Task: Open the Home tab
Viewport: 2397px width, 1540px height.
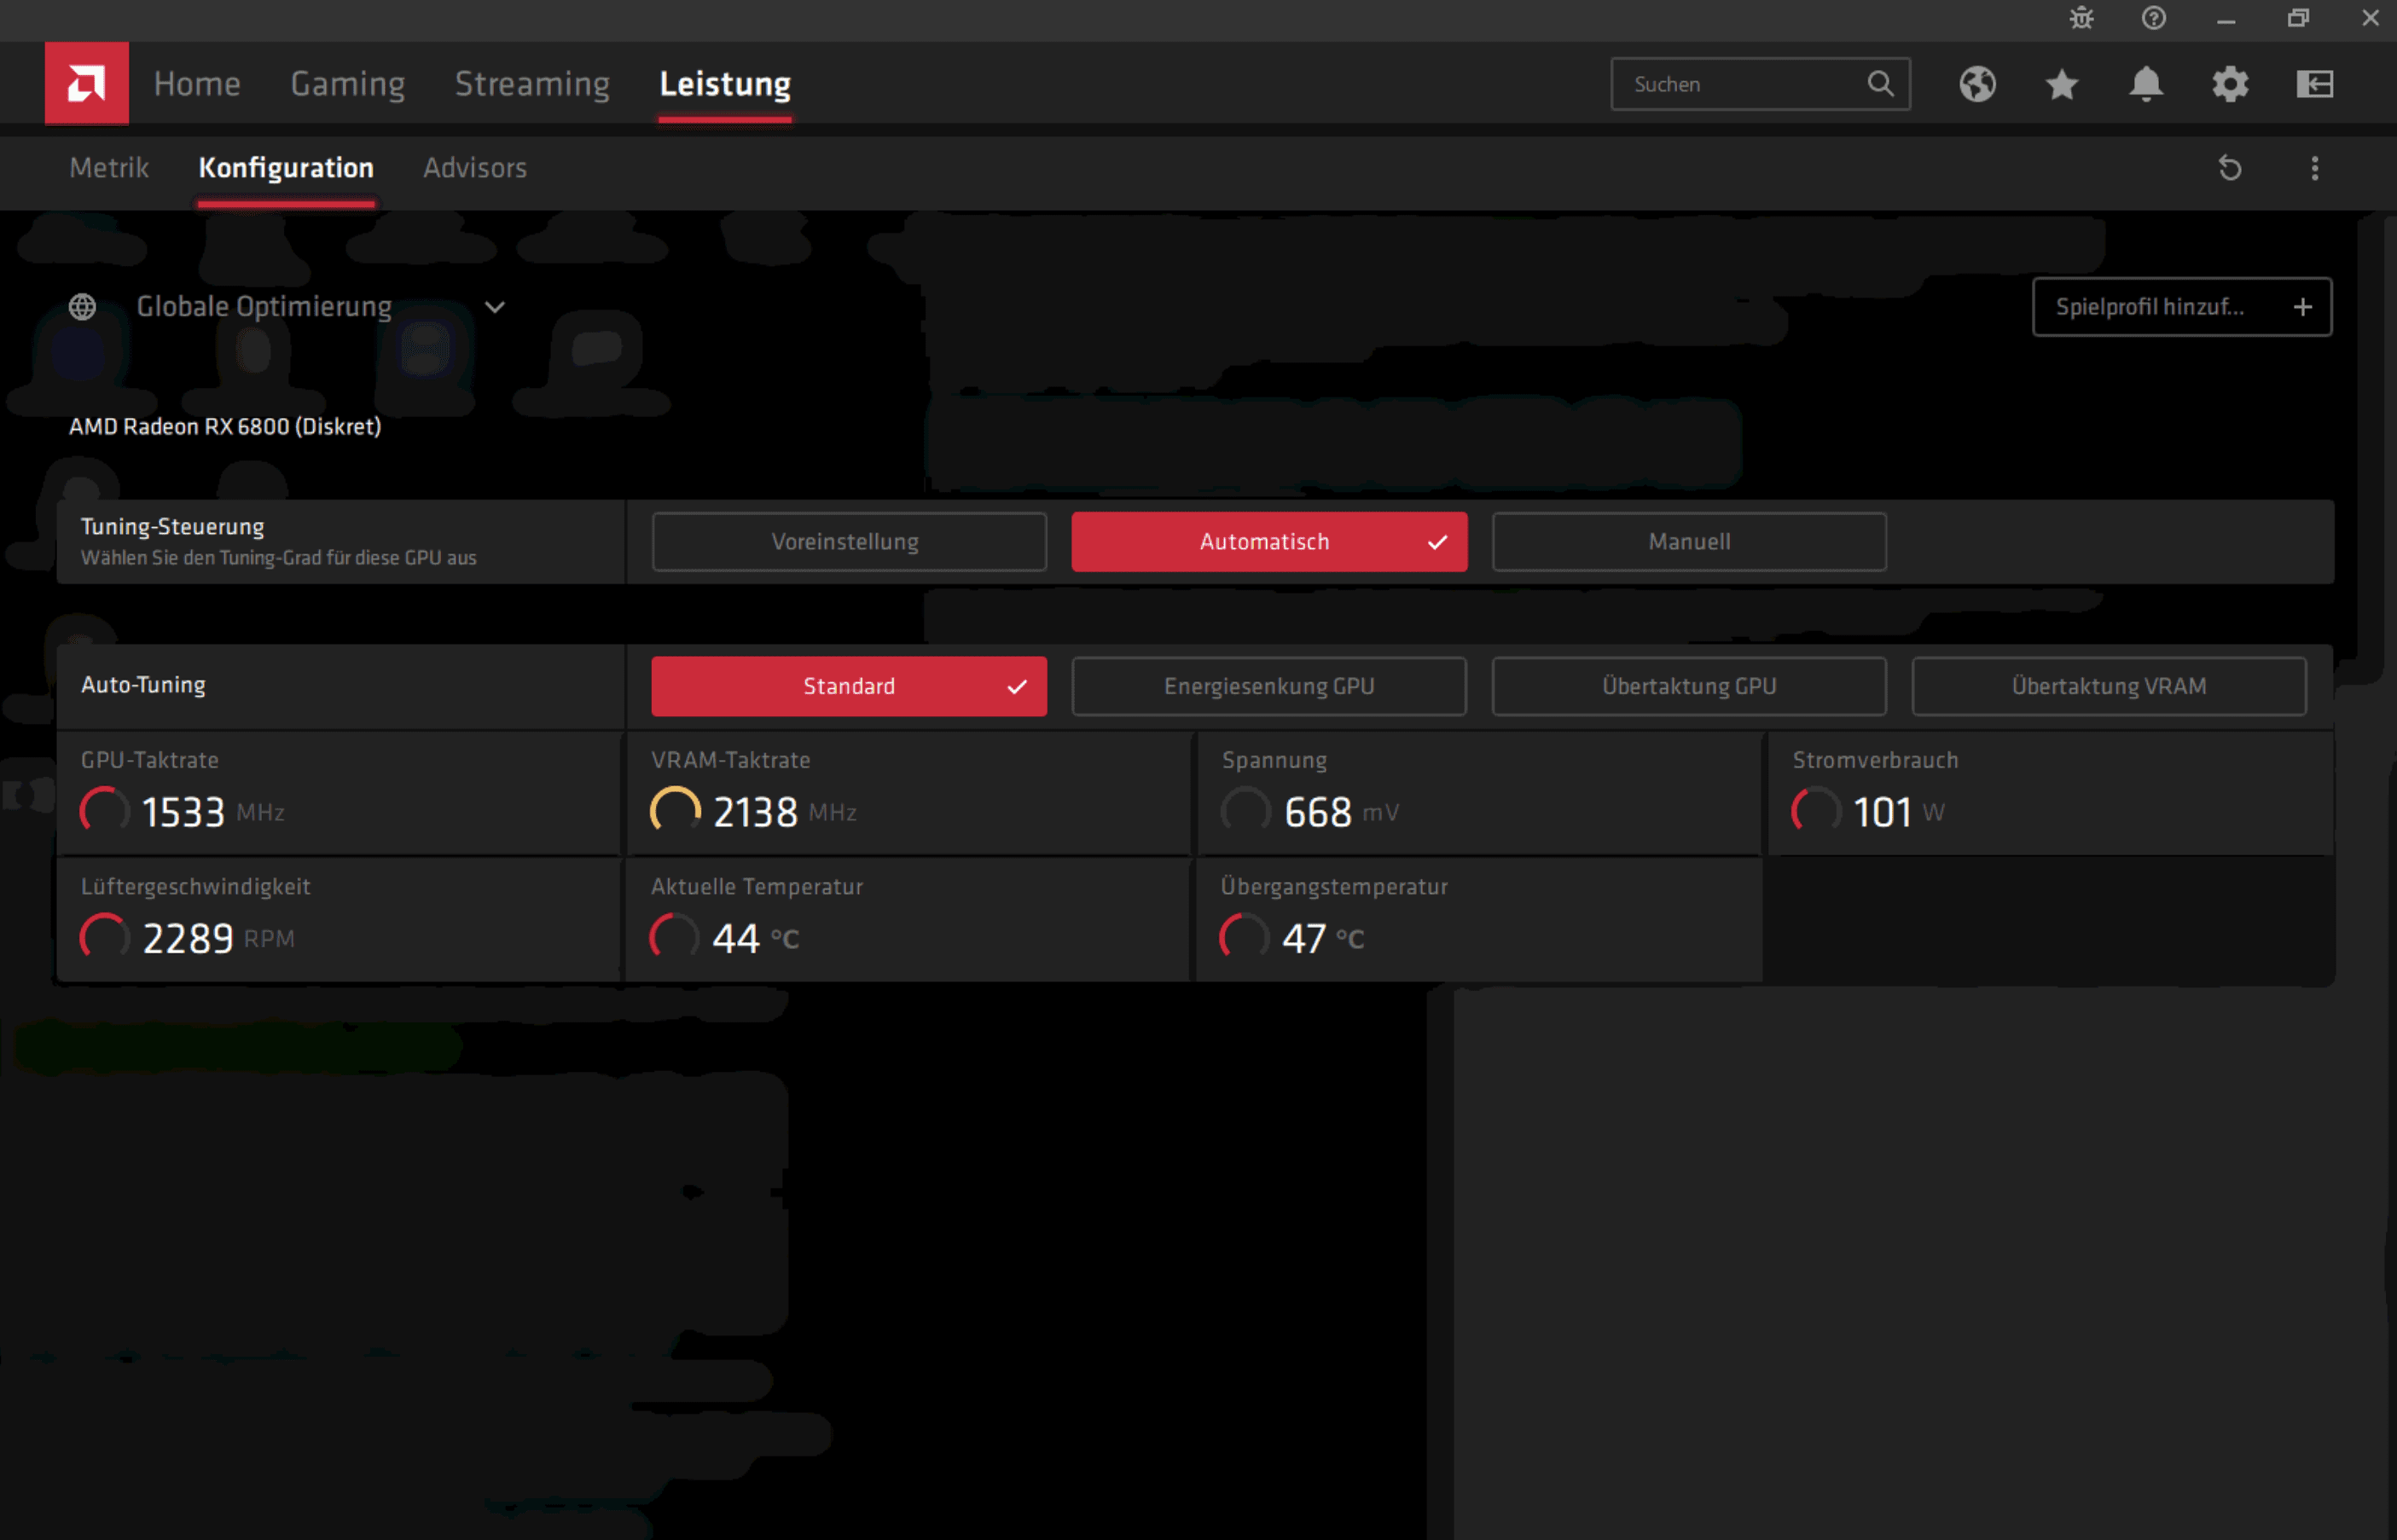Action: pyautogui.click(x=197, y=84)
